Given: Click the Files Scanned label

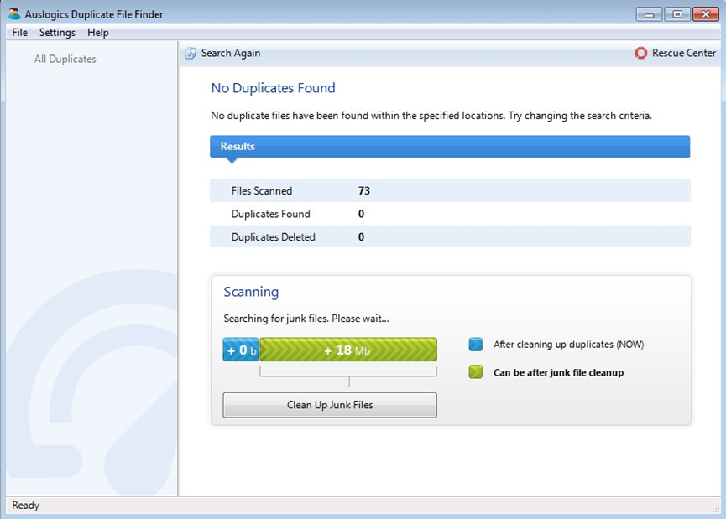Looking at the screenshot, I should pos(262,190).
